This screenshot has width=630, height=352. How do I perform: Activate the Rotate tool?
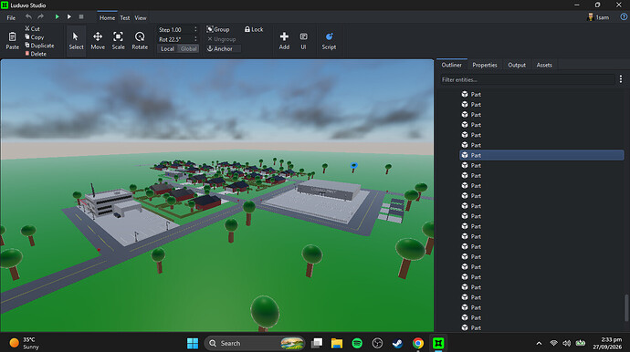click(x=140, y=40)
